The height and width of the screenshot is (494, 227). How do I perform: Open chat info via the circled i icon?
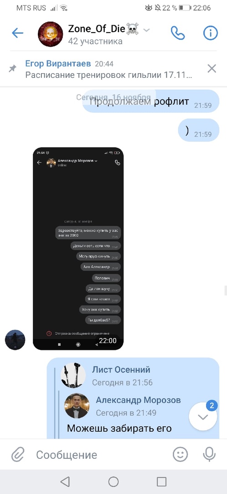[210, 33]
